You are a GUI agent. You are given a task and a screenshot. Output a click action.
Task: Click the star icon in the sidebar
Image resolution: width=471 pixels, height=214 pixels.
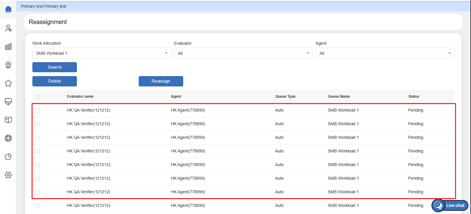tap(8, 83)
